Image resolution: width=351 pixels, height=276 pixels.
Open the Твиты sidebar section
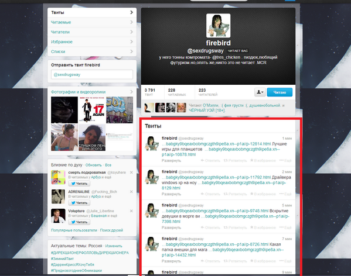[x=92, y=12]
